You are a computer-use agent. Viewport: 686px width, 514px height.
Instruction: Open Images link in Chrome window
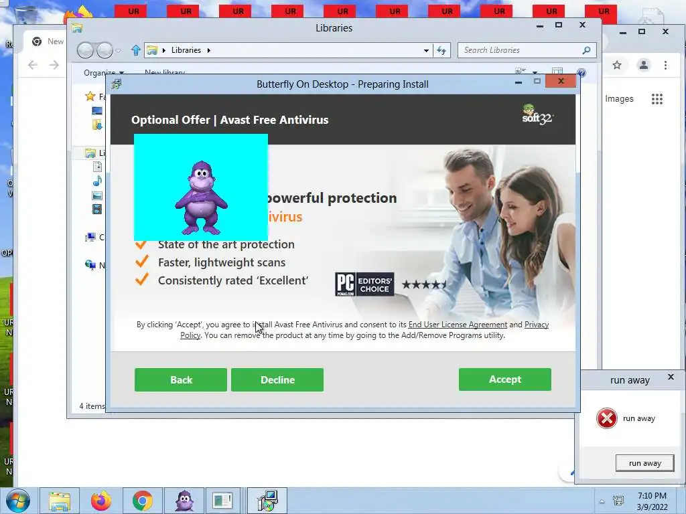click(x=619, y=99)
